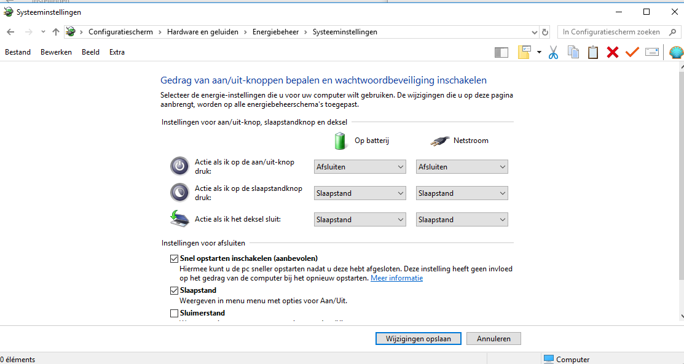This screenshot has height=364, width=684.
Task: Toggle the Slaapstand checkbox
Action: click(x=174, y=290)
